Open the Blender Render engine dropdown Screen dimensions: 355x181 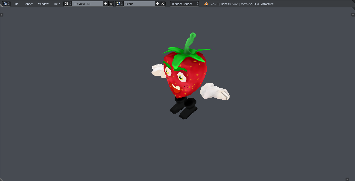[184, 4]
